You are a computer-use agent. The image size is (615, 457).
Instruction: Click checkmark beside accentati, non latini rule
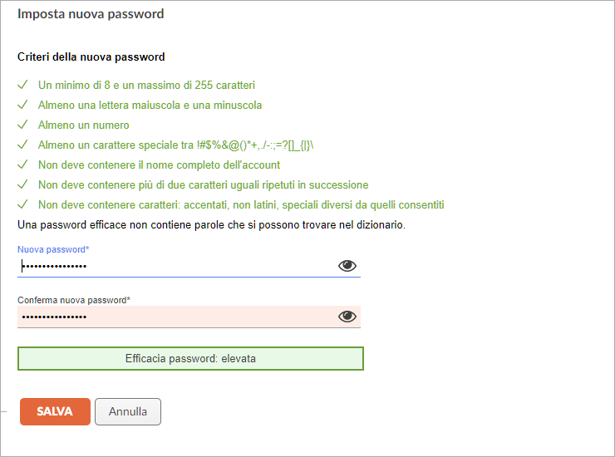[22, 204]
